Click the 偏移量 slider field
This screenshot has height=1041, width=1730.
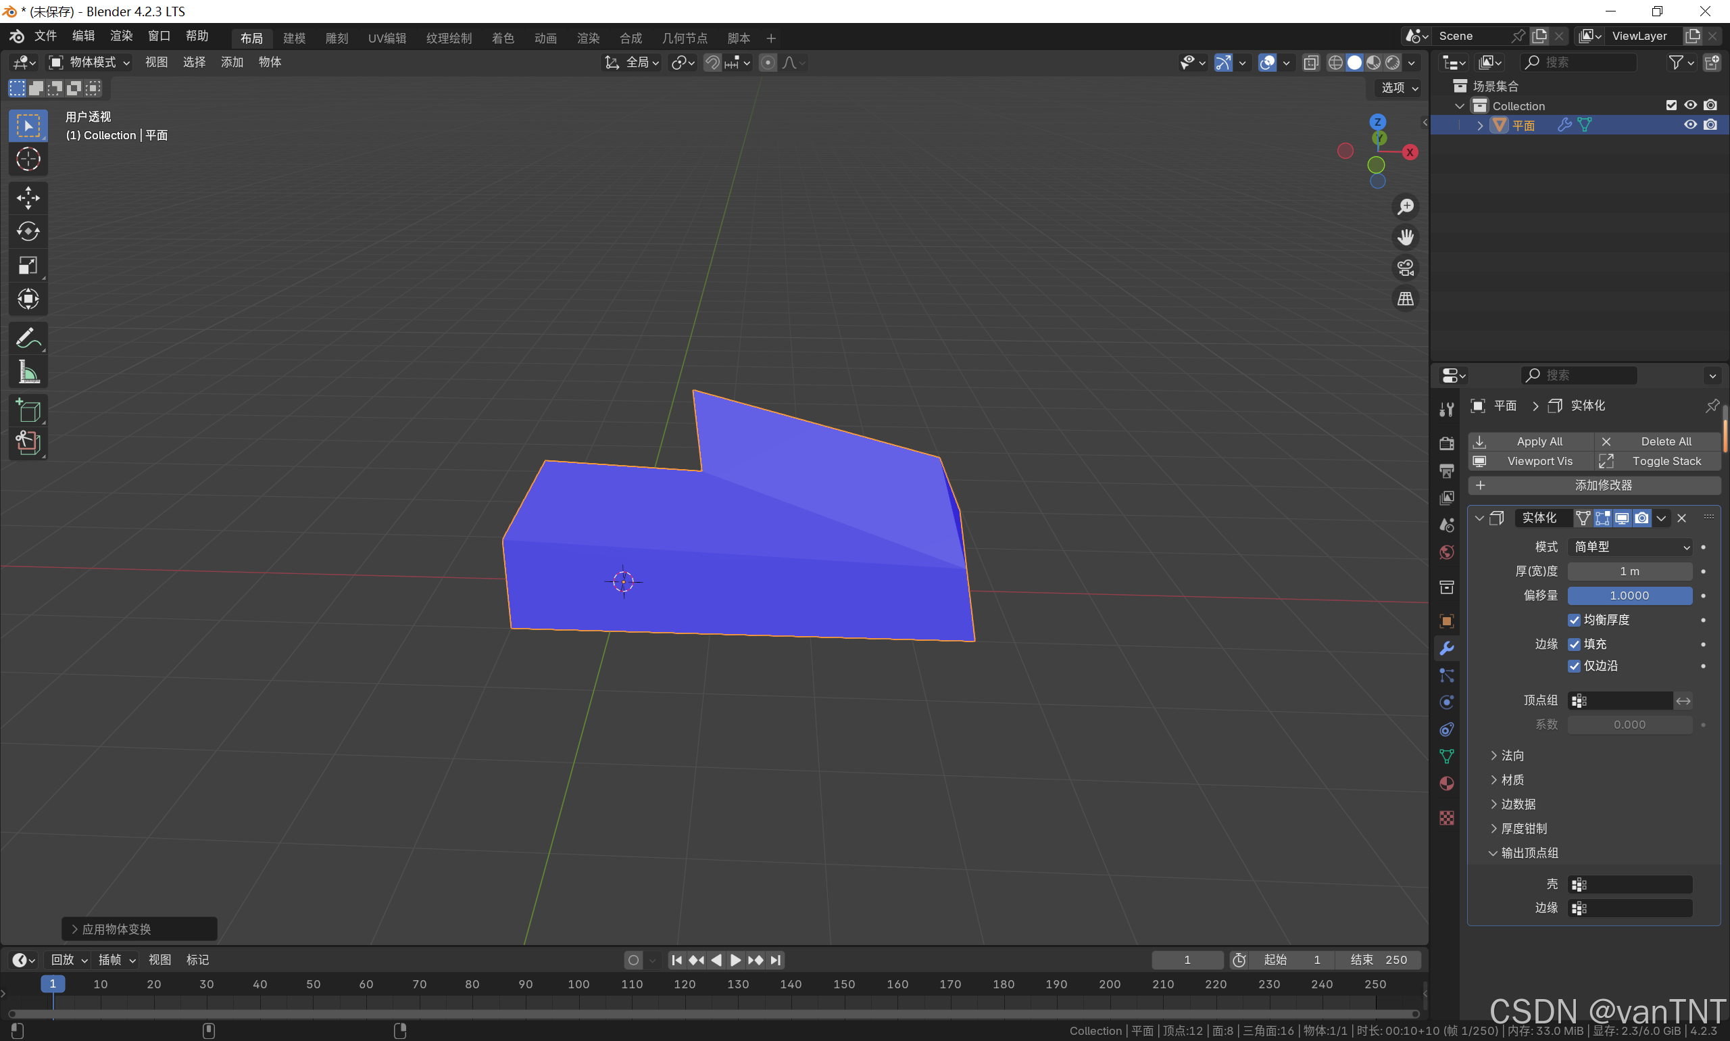click(1629, 596)
